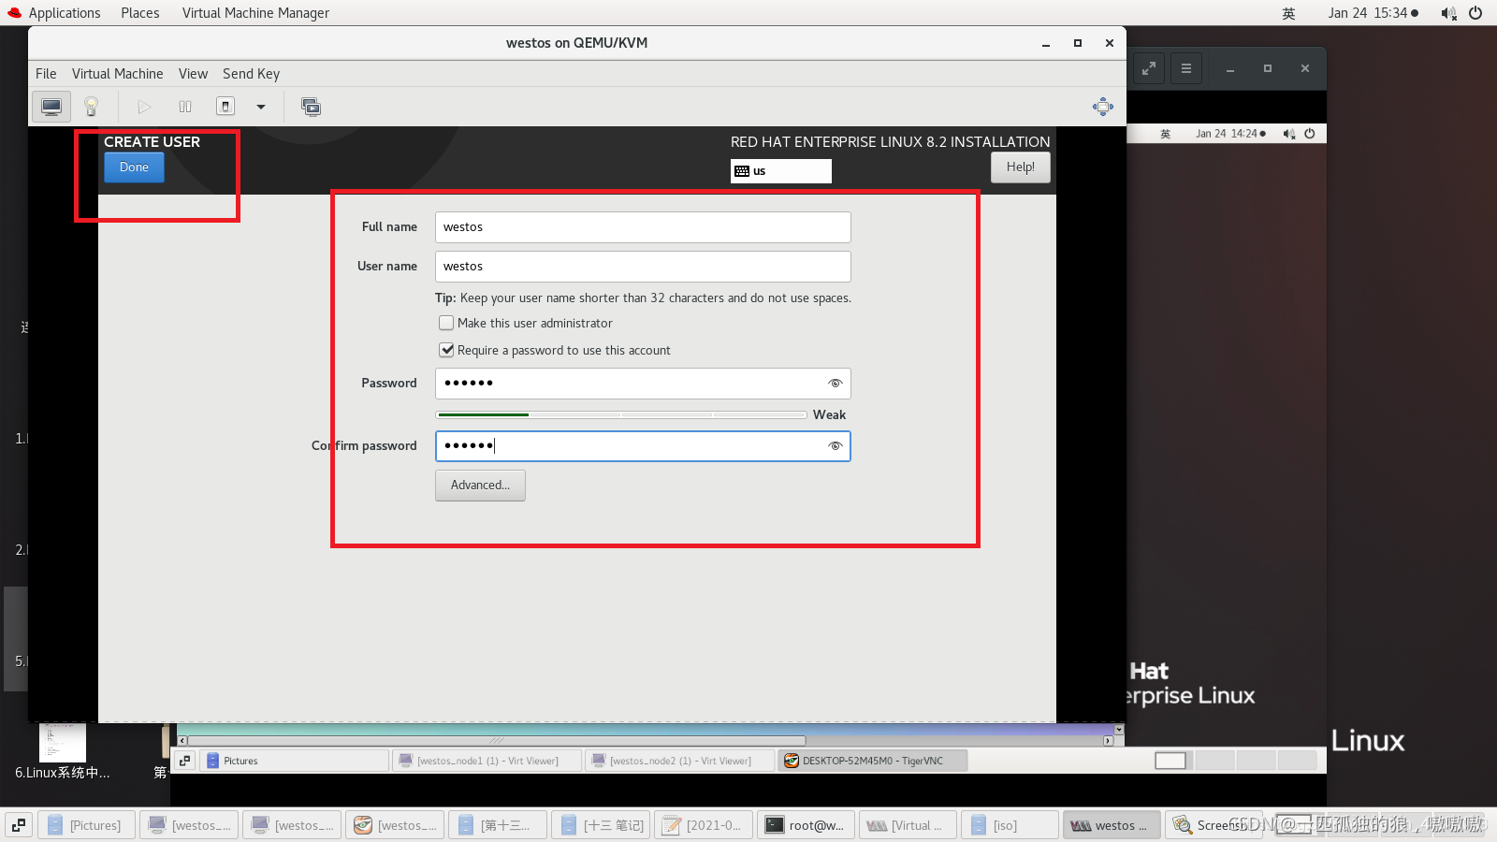Open the Send Key menu
This screenshot has height=842, width=1497.
251,74
